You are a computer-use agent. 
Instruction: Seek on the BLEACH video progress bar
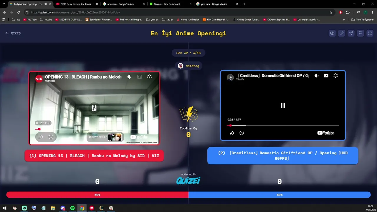pyautogui.click(x=94, y=129)
